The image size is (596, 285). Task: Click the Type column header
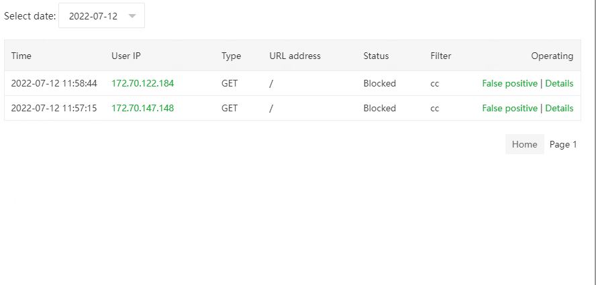click(x=231, y=56)
